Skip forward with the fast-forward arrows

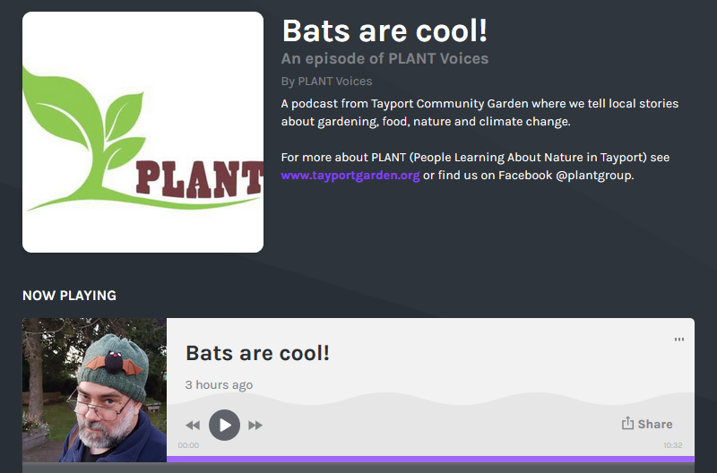click(255, 426)
